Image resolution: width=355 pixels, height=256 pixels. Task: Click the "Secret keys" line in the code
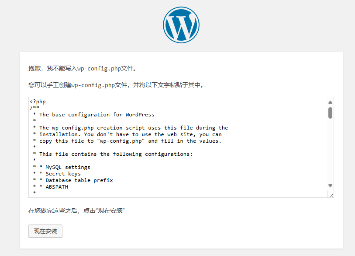[63, 174]
